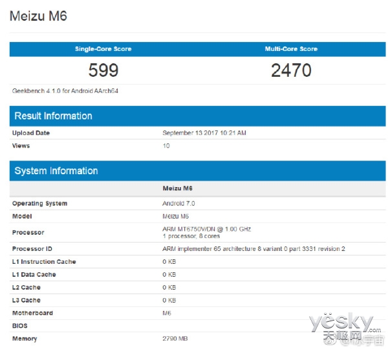Select the L2 Cache 0 KB value
The height and width of the screenshot is (349, 388).
tap(169, 287)
